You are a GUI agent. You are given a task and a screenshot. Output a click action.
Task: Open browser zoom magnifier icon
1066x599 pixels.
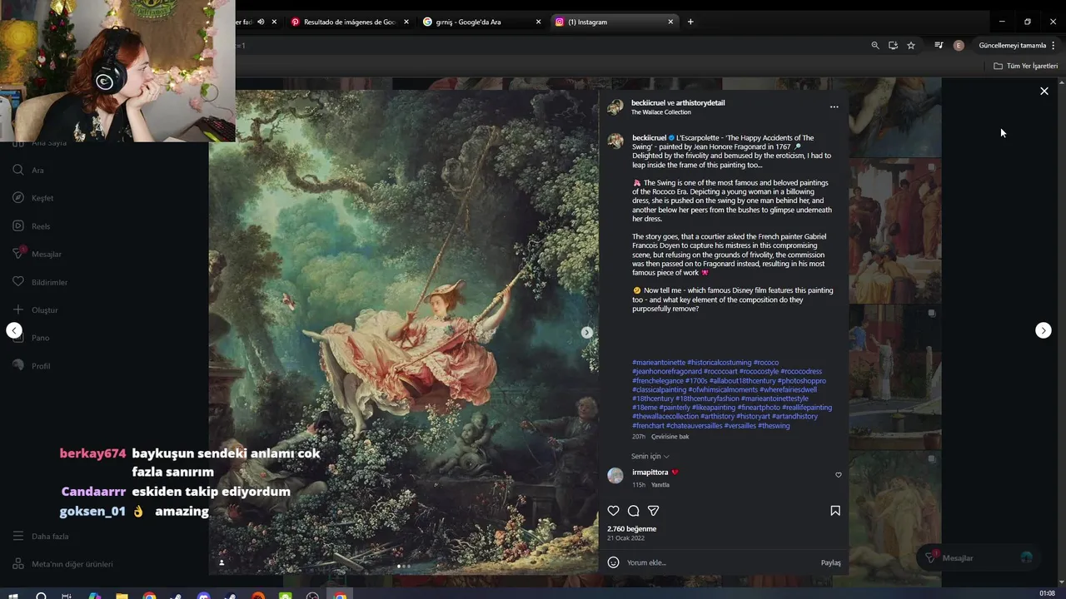[874, 46]
